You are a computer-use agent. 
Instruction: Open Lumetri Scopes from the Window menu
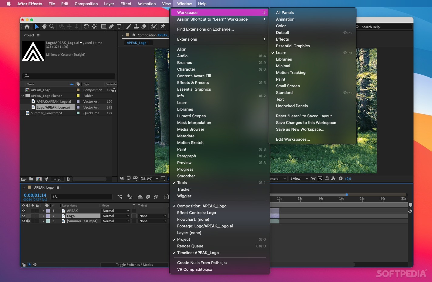(191, 116)
